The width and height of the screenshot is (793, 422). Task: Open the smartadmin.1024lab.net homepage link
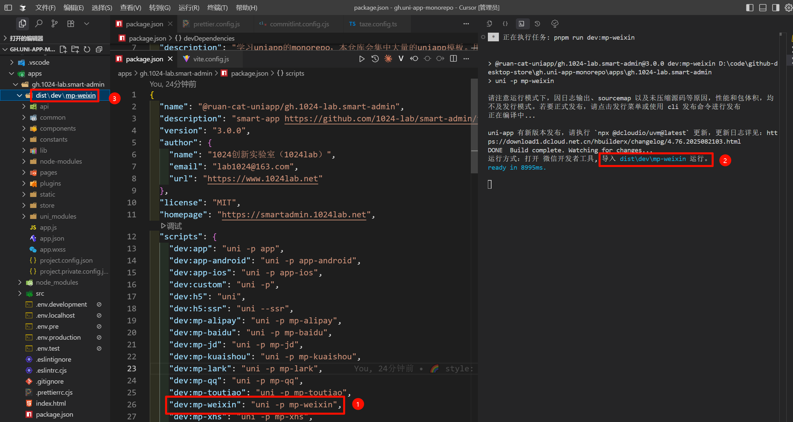click(294, 215)
